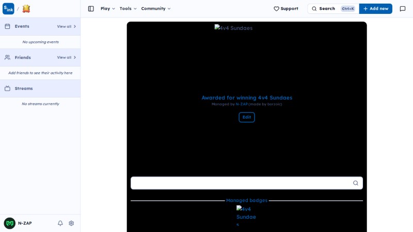Click the magnifier icon in badge search
This screenshot has width=413, height=232.
click(356, 183)
